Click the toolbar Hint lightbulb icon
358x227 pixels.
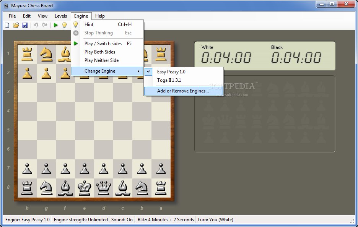[65, 25]
